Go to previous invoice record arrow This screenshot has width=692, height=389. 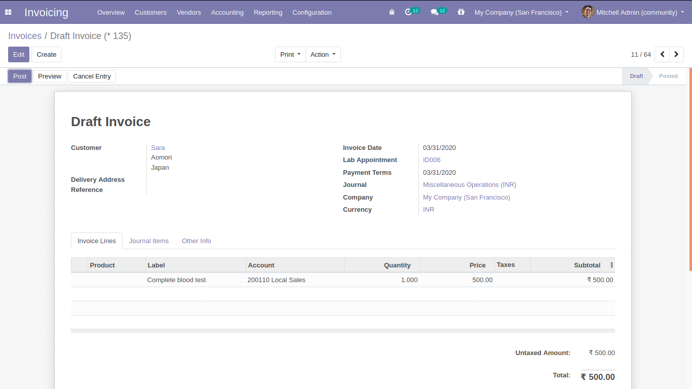pyautogui.click(x=662, y=55)
